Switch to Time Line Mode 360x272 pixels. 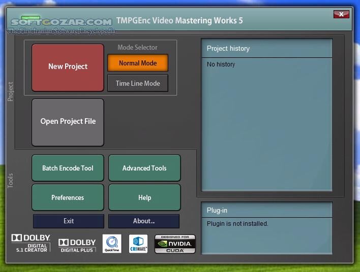tap(138, 83)
